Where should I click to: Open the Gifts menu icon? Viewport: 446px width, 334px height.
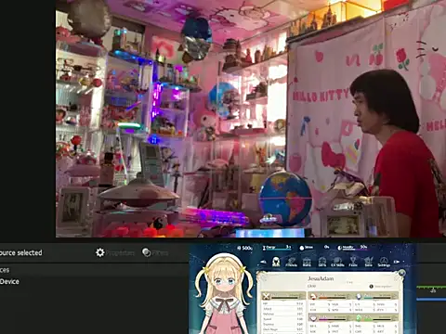coord(322,262)
